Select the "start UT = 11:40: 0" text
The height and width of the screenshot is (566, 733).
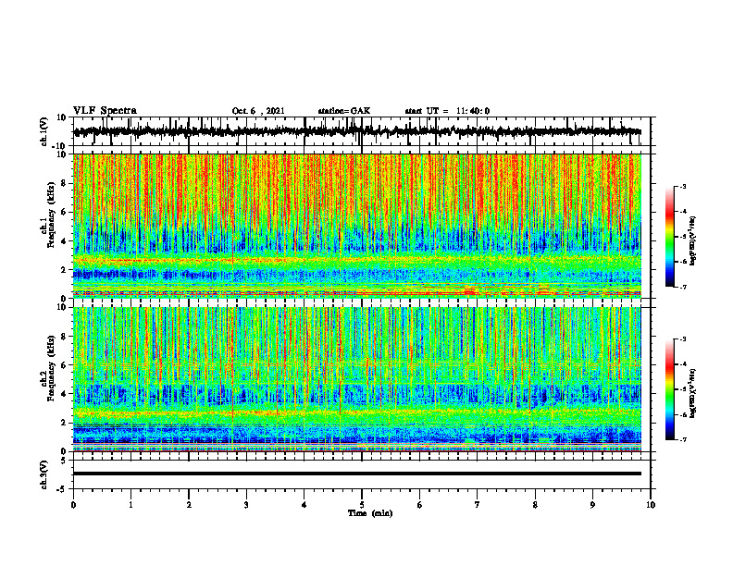pyautogui.click(x=447, y=111)
